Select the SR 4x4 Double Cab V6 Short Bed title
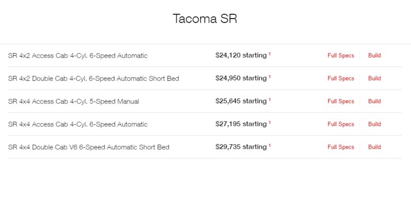Image resolution: width=411 pixels, height=203 pixels. (89, 147)
